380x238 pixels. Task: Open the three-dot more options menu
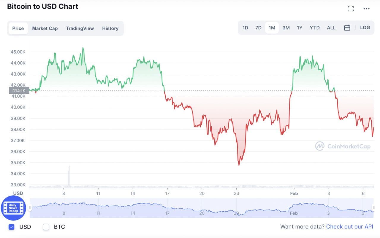point(367,9)
